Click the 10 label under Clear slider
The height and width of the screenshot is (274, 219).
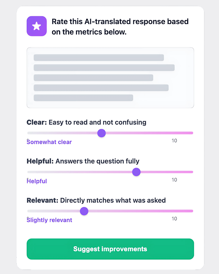pos(174,141)
